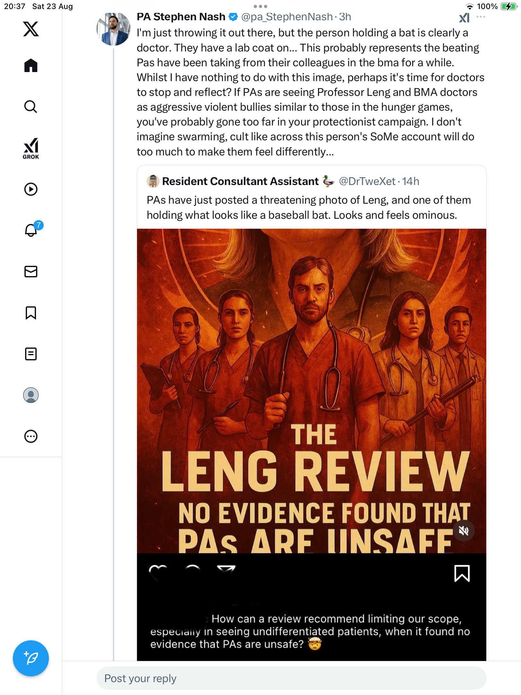Open Lists from the sidebar

31,354
